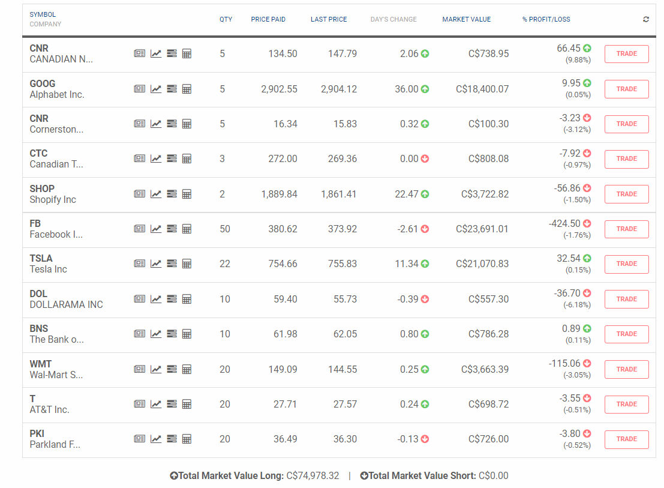Image resolution: width=664 pixels, height=488 pixels.
Task: Open news icon for Shopify Inc row
Action: pos(139,194)
